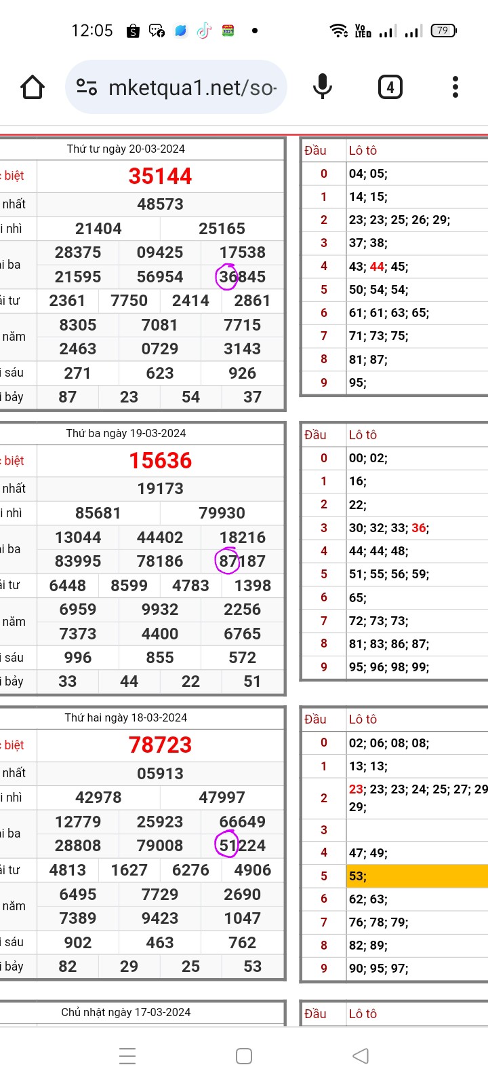The image size is (488, 1086).
Task: Tap heading Thứ tư ngày 20-03-2024
Action: point(125,149)
